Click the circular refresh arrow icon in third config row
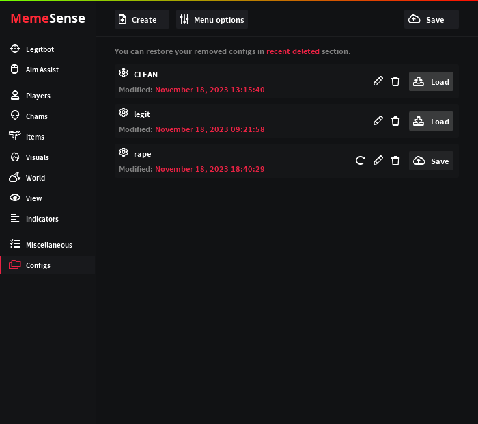This screenshot has height=424, width=478. point(361,161)
